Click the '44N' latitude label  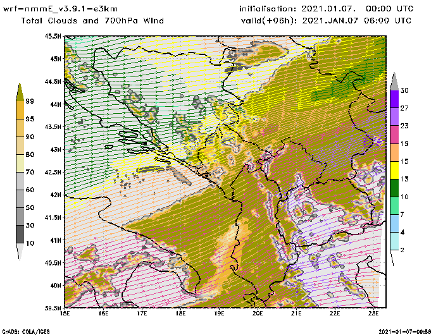coord(56,104)
